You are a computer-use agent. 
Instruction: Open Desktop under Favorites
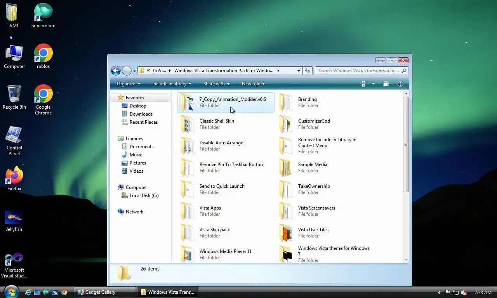tap(137, 106)
